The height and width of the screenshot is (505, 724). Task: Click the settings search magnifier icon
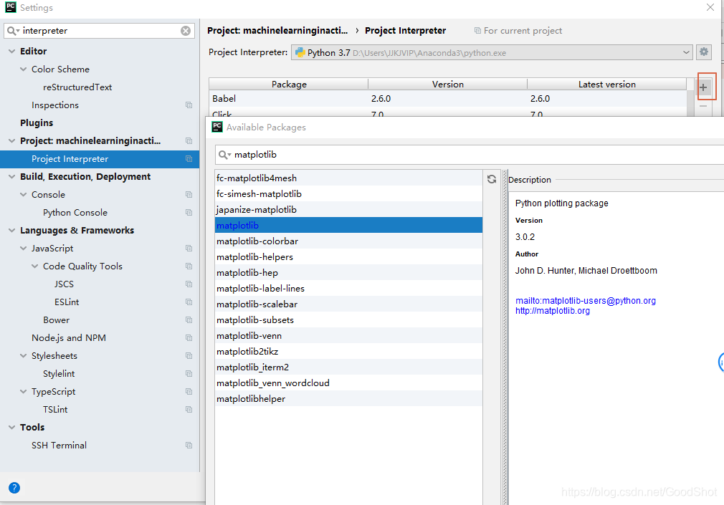tap(12, 31)
